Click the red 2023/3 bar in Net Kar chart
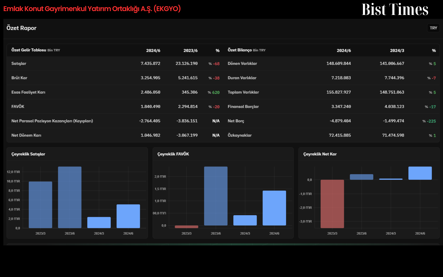The height and width of the screenshot is (277, 443). (332, 204)
